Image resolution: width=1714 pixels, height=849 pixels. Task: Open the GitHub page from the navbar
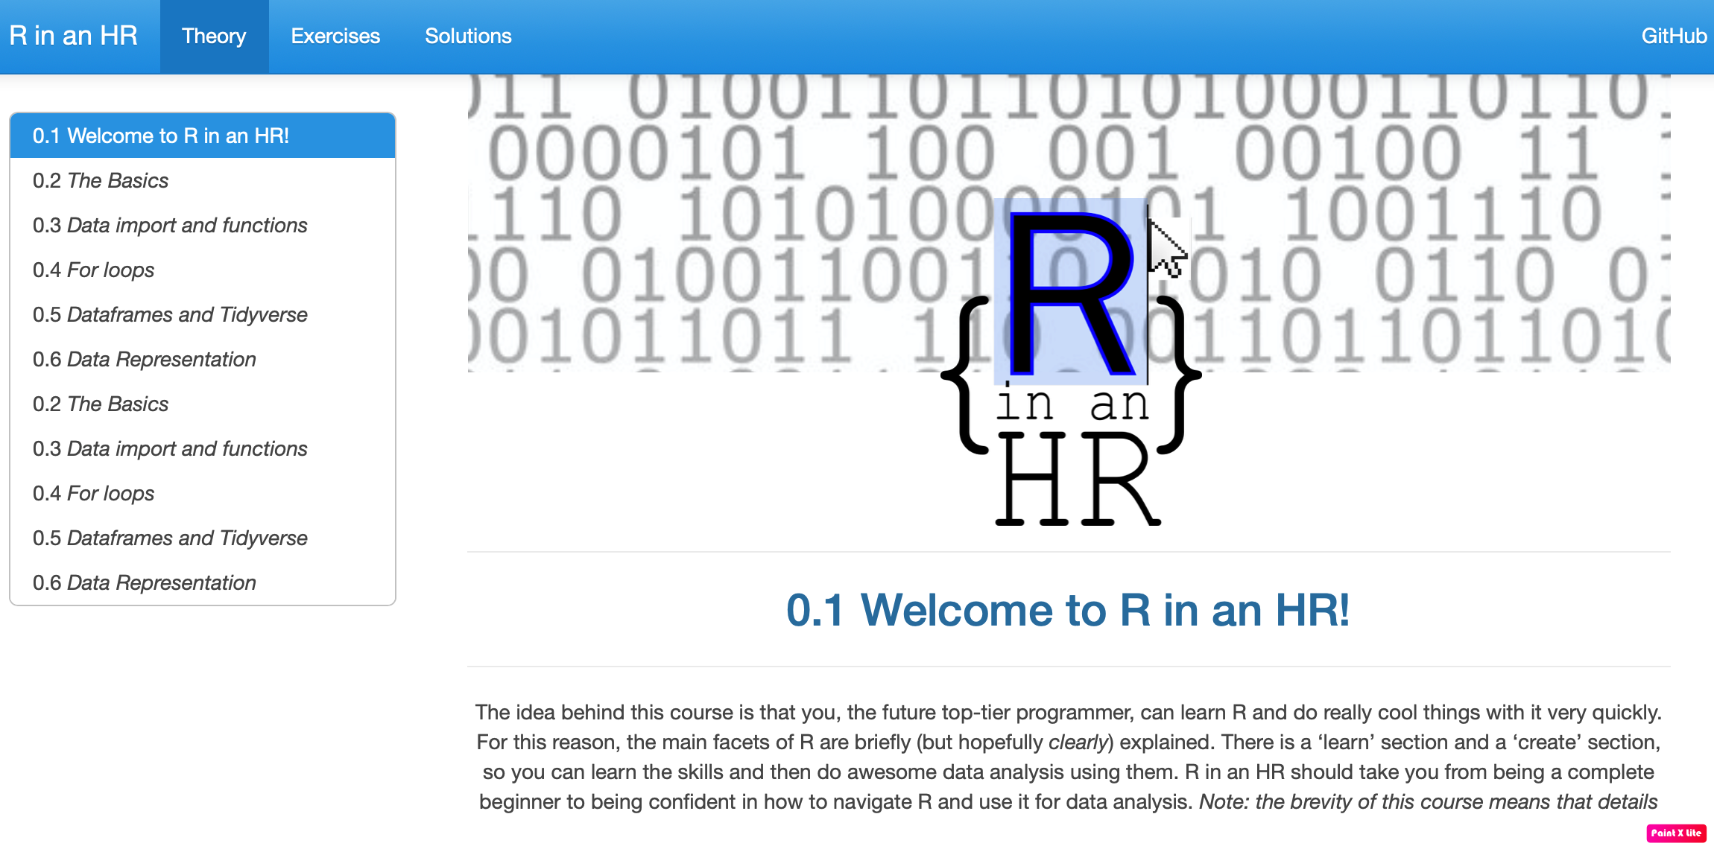point(1673,36)
